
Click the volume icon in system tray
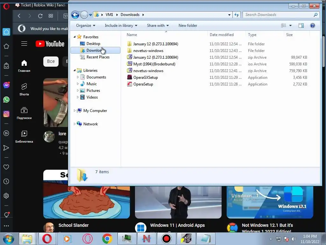294,239
